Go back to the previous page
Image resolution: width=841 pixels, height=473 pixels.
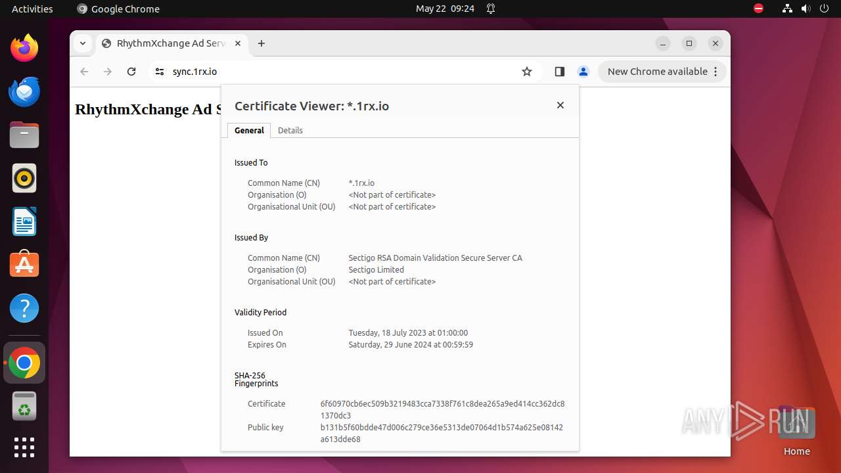pos(84,72)
